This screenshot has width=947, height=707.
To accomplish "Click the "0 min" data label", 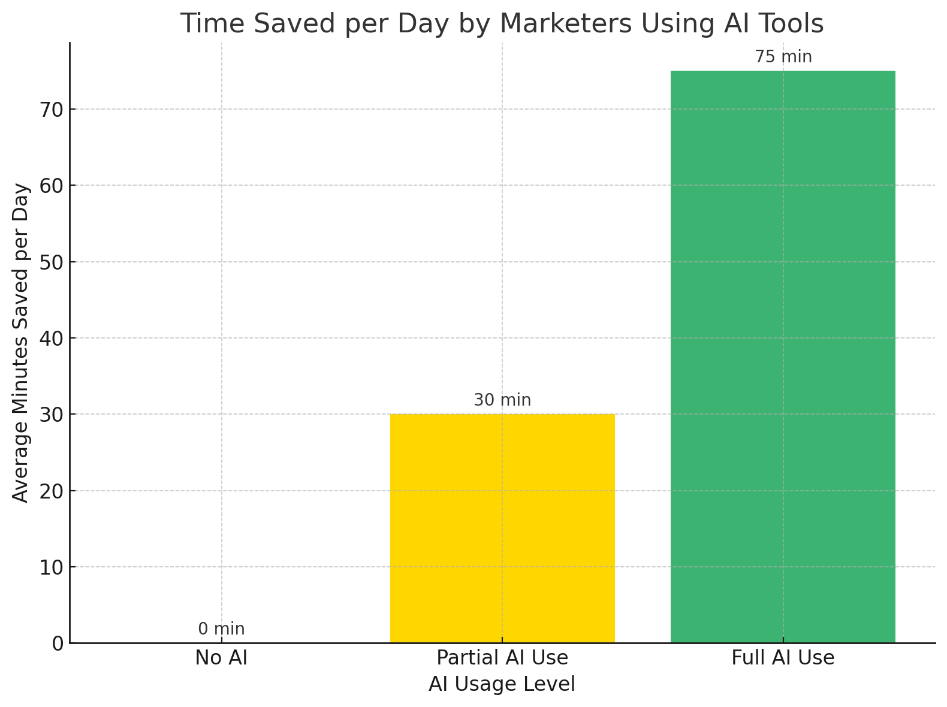I will tap(221, 629).
